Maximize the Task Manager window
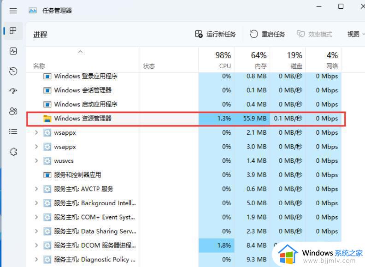This screenshot has height=267, width=365. pos(341,6)
